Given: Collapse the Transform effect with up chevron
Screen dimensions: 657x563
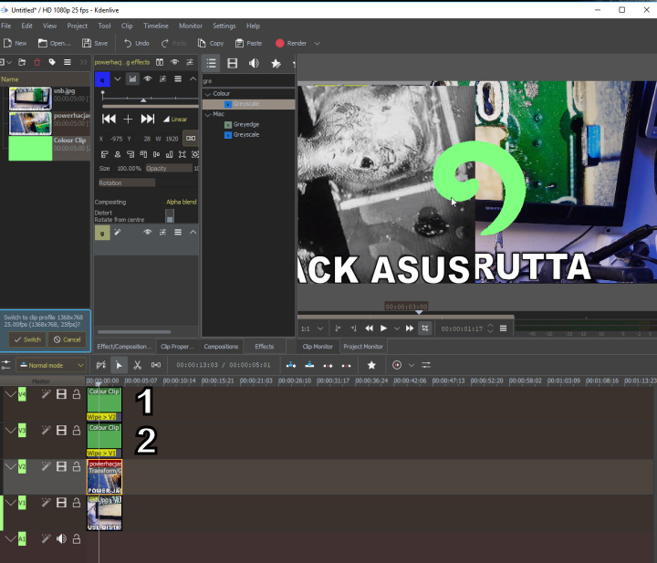Looking at the screenshot, I should [x=193, y=78].
